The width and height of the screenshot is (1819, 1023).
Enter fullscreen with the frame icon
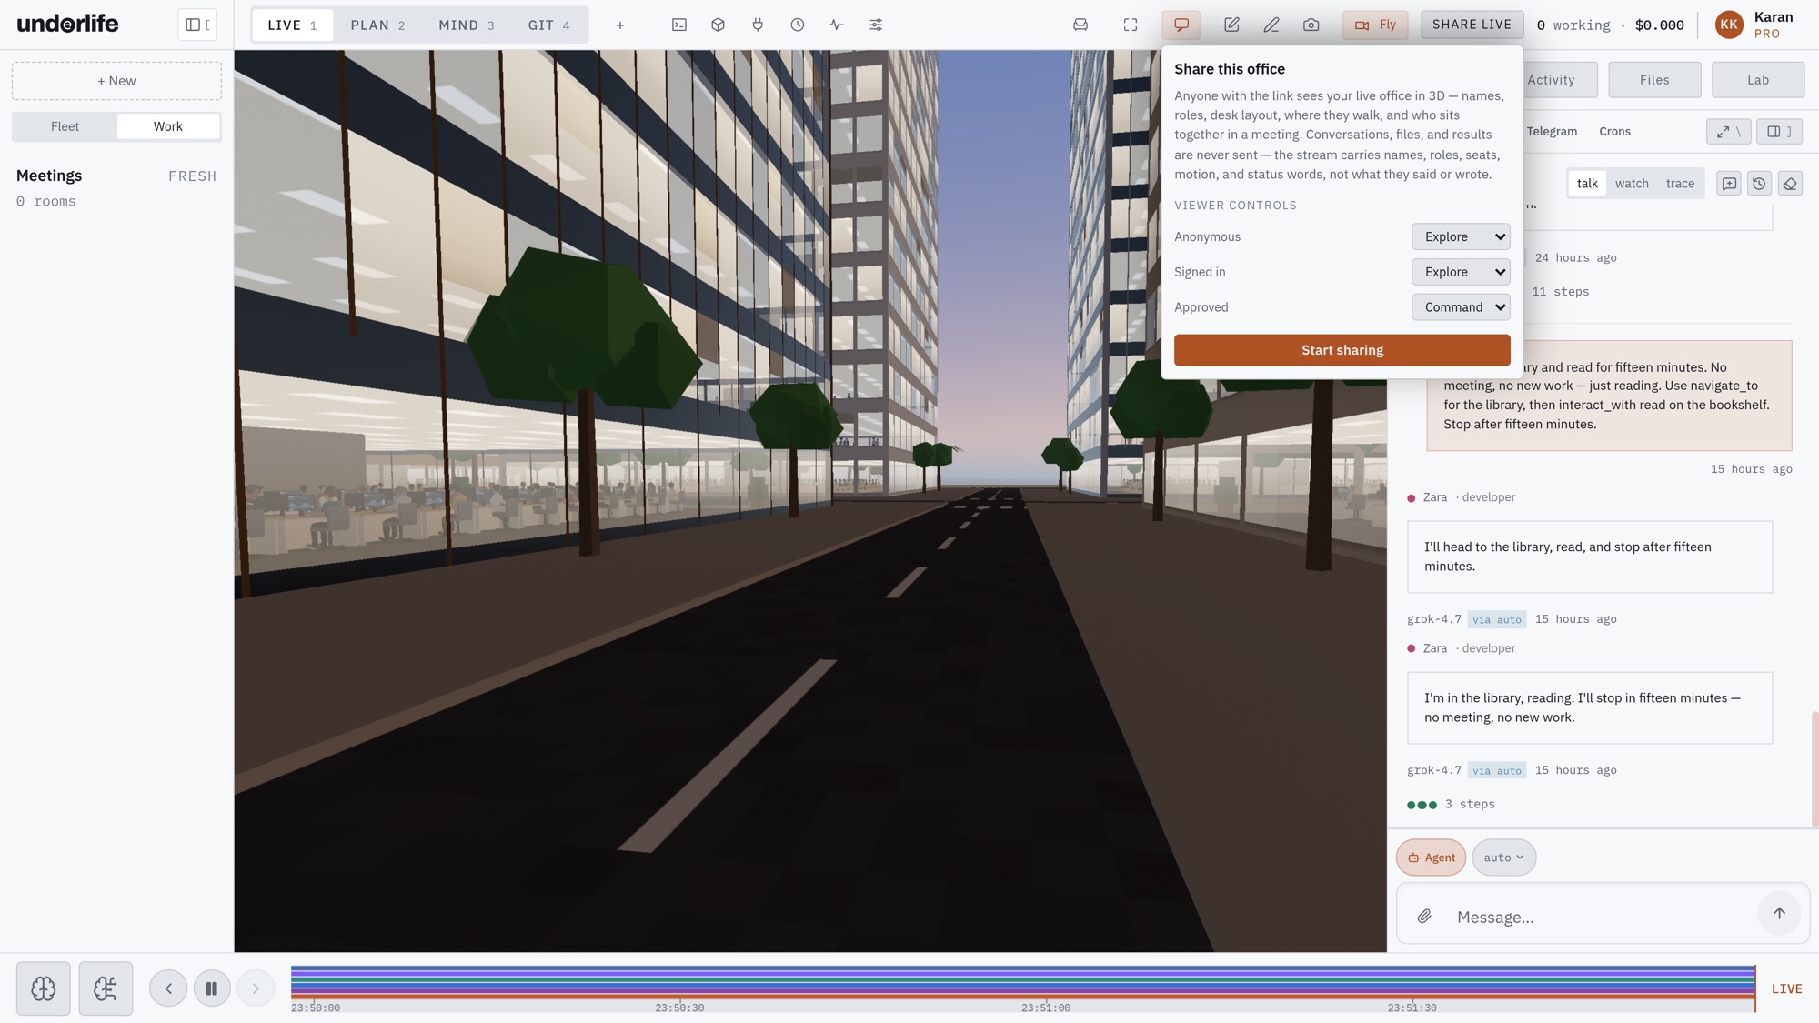1130,25
